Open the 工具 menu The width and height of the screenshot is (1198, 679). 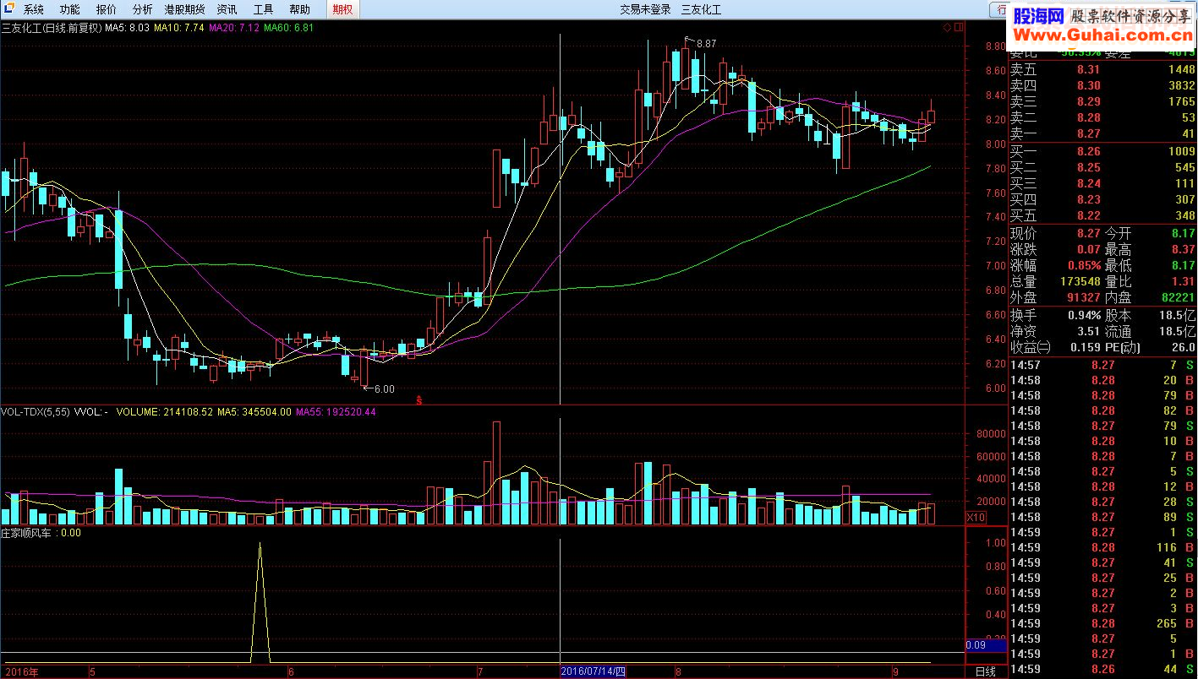point(263,10)
